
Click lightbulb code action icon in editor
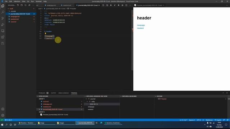[45, 34]
